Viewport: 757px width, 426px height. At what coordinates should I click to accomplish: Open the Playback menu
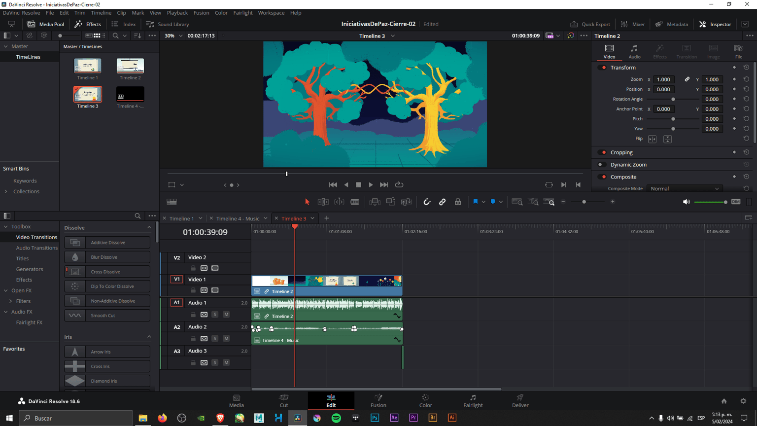[177, 13]
